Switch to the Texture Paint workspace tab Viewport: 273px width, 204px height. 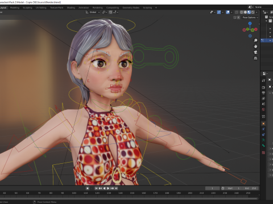[56, 8]
